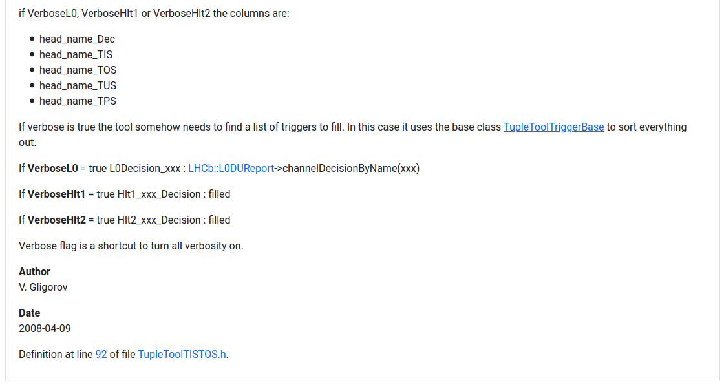Go to line 92 definition link
Image resolution: width=724 pixels, height=387 pixels.
[x=101, y=354]
